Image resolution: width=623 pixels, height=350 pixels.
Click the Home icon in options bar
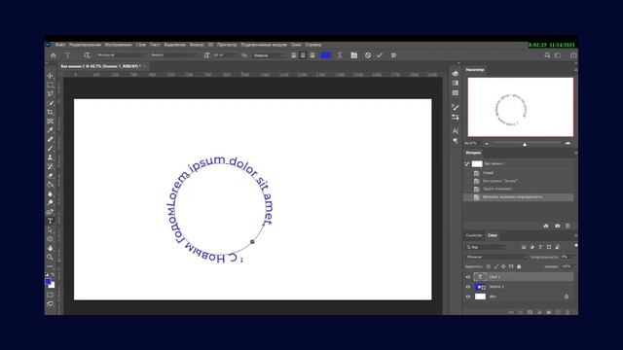click(53, 55)
